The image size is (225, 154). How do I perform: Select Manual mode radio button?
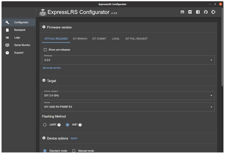73,151
